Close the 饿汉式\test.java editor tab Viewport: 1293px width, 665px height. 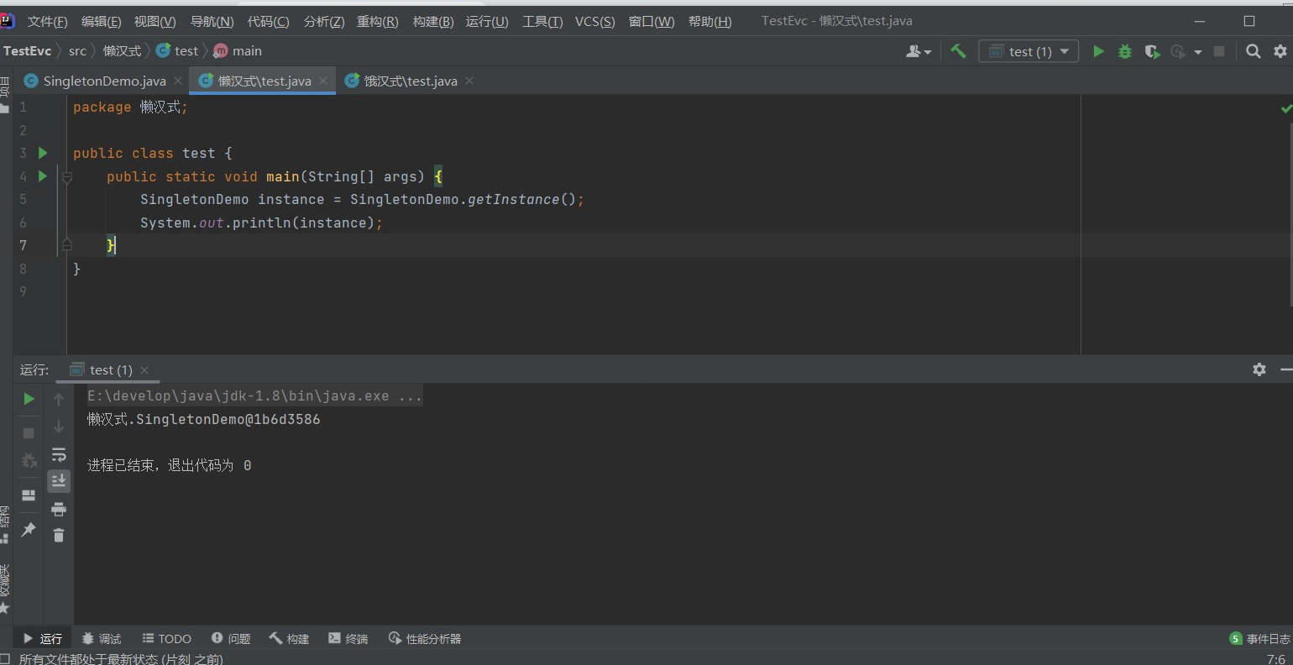click(469, 81)
